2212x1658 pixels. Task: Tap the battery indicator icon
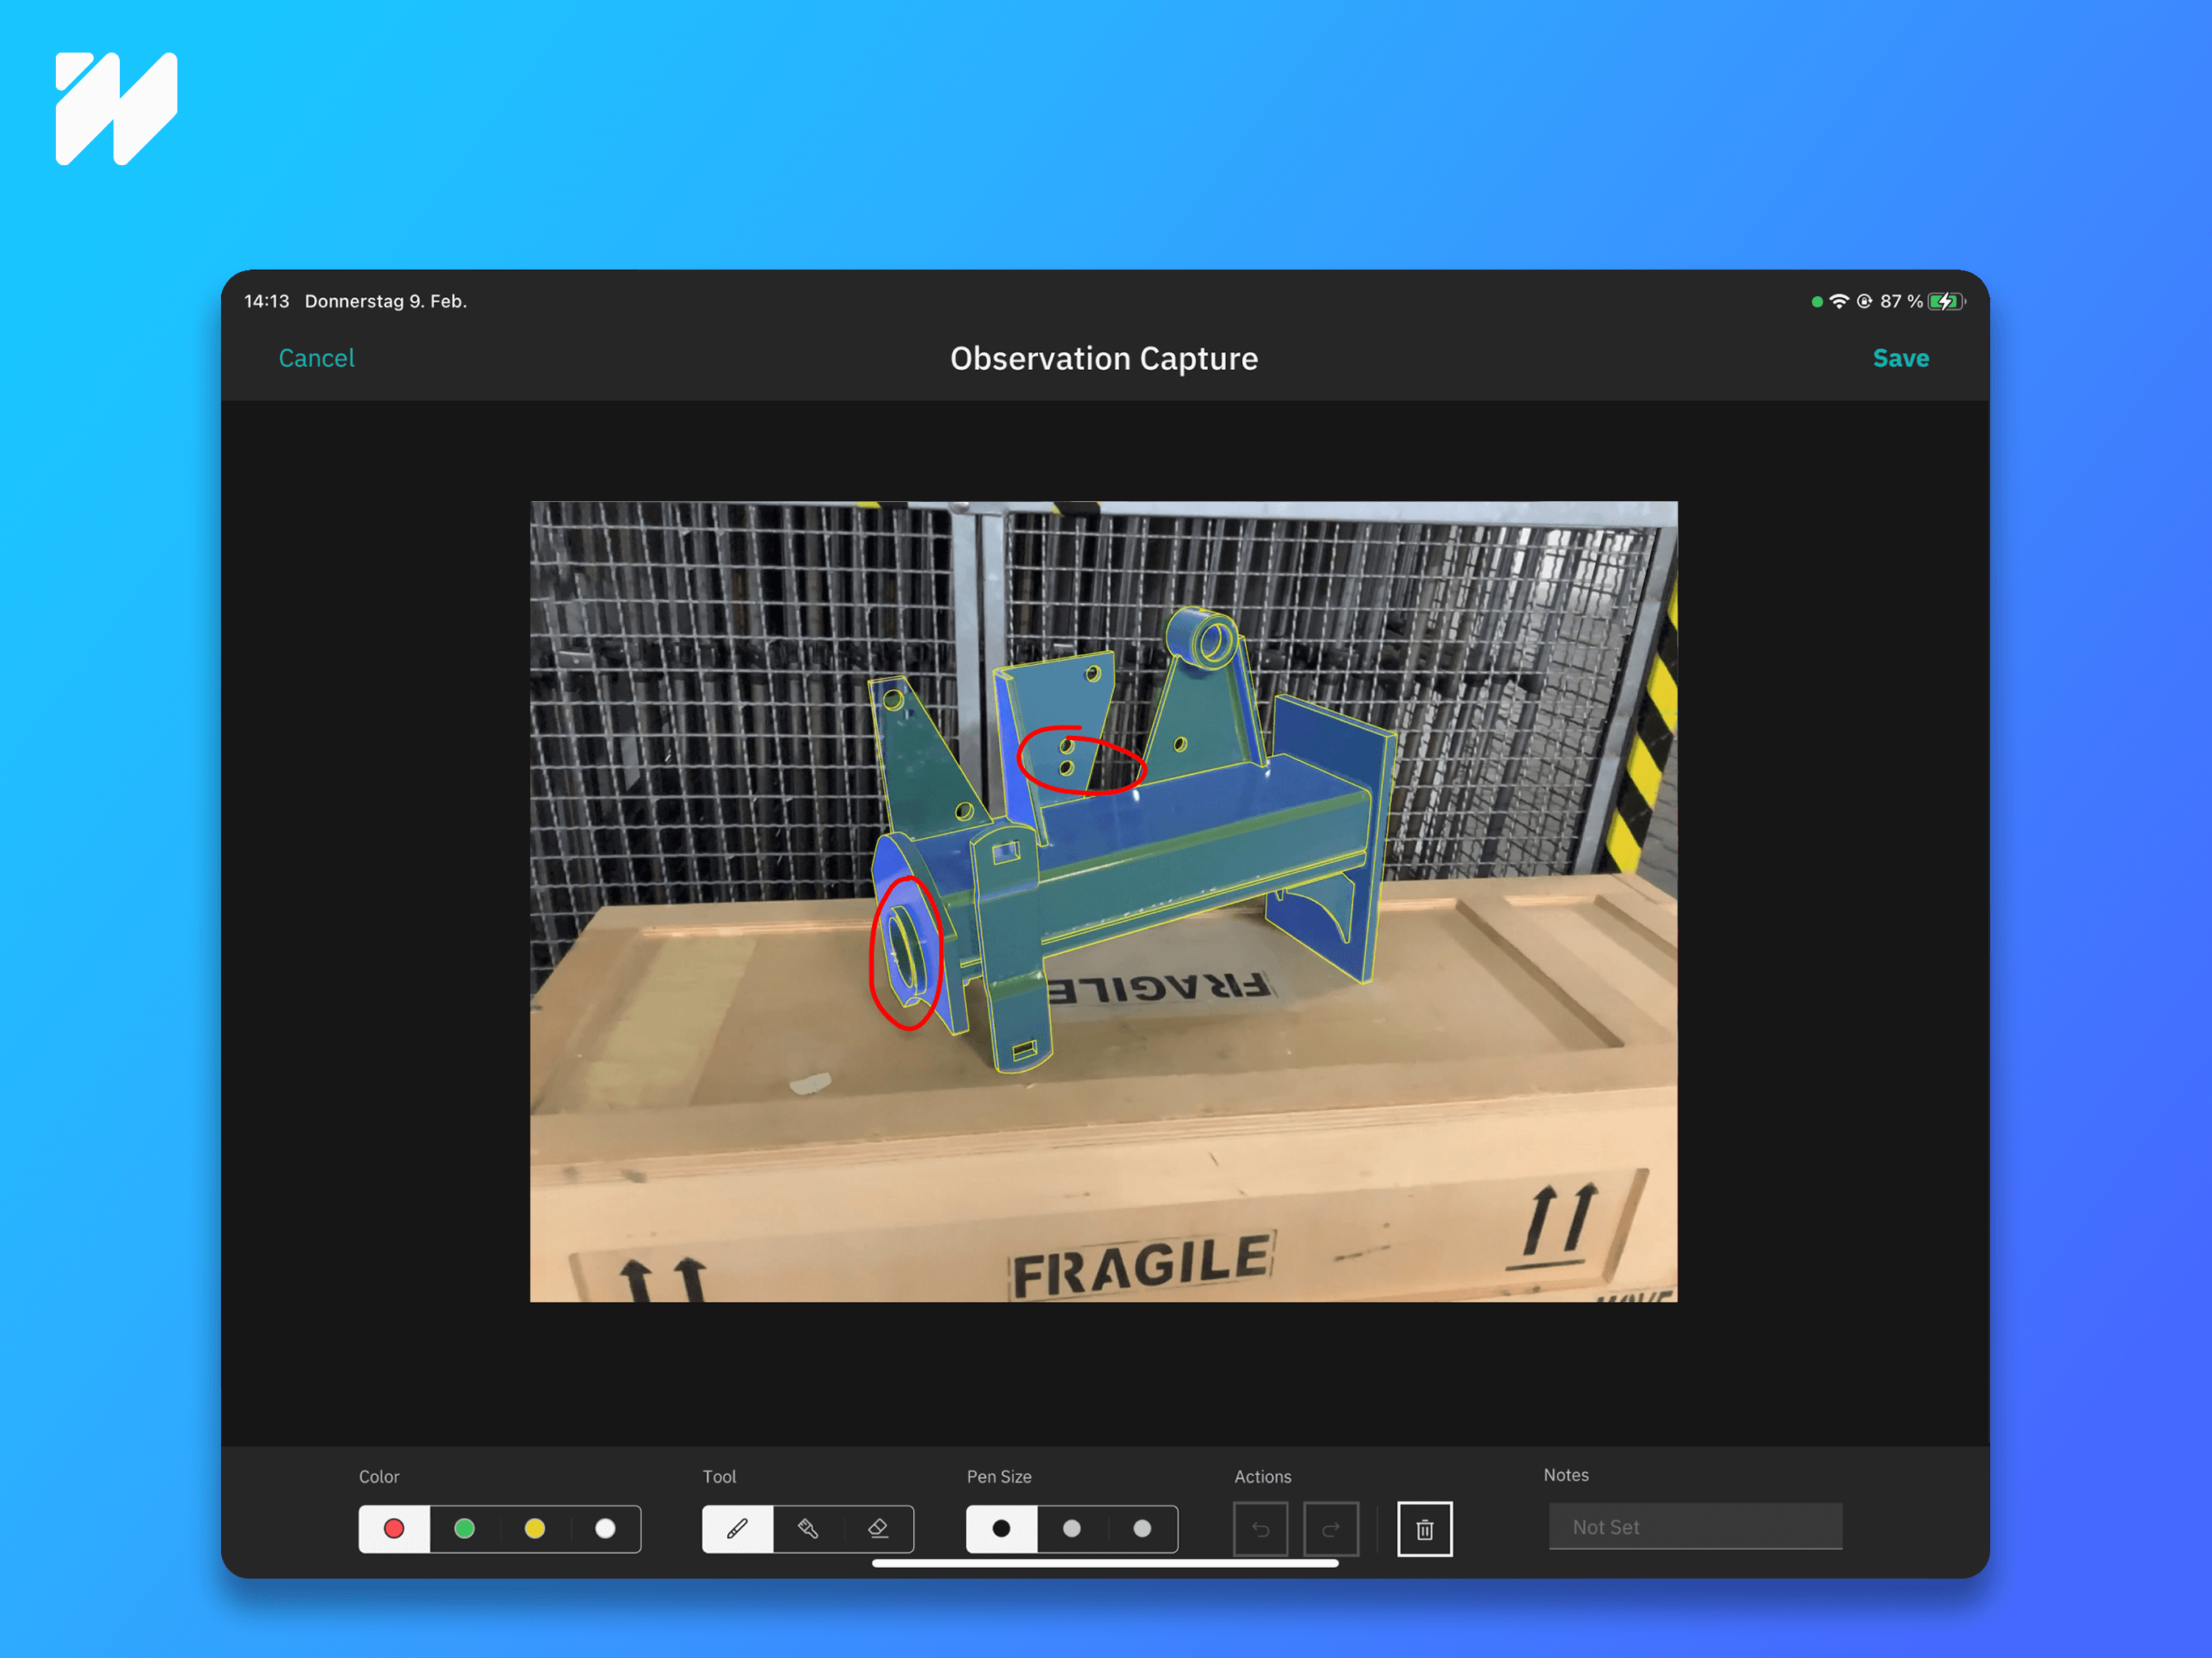[1946, 301]
